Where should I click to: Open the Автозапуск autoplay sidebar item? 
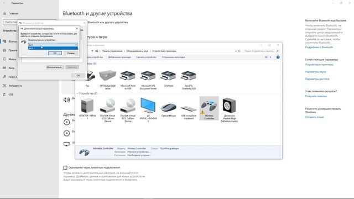click(x=13, y=86)
